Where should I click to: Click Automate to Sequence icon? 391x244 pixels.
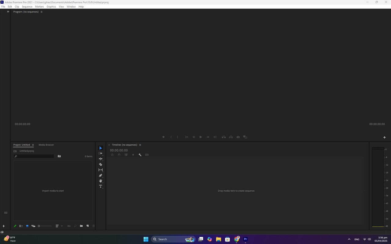tap(69, 226)
